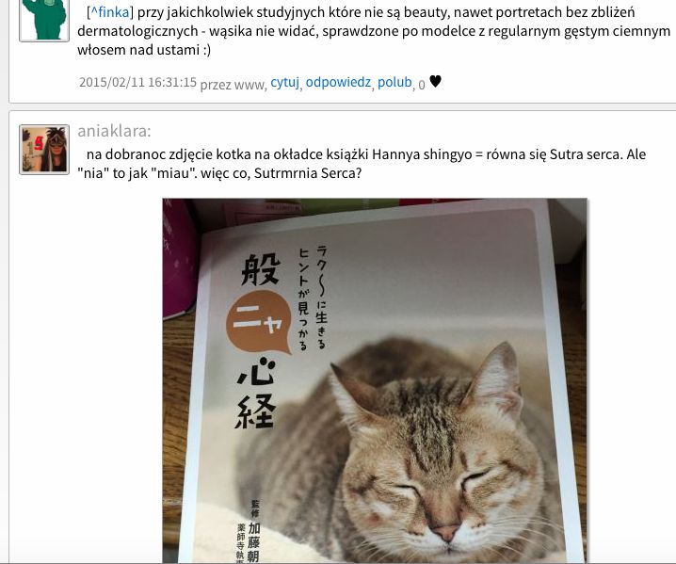The height and width of the screenshot is (564, 676).
Task: Click the "przez www" source text
Action: 233,85
